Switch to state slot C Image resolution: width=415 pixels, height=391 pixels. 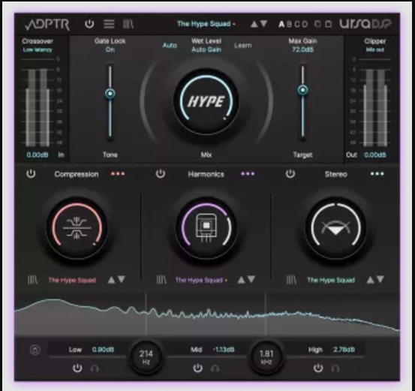[x=297, y=24]
